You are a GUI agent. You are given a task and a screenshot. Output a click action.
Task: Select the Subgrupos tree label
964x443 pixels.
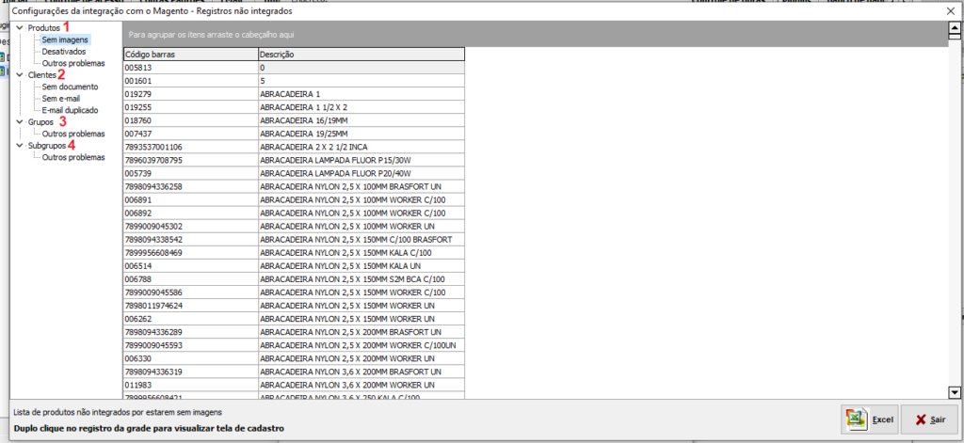tap(47, 146)
